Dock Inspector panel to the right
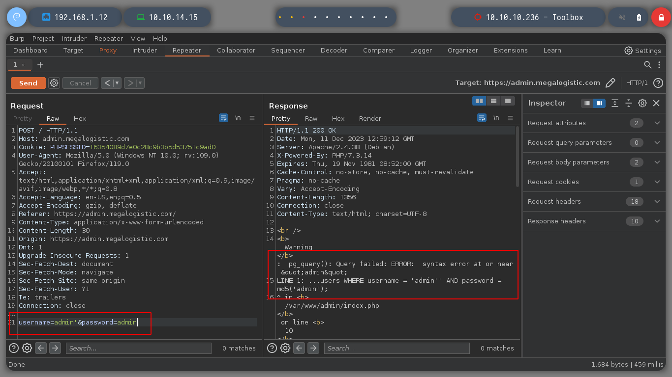The image size is (672, 377). click(x=599, y=103)
